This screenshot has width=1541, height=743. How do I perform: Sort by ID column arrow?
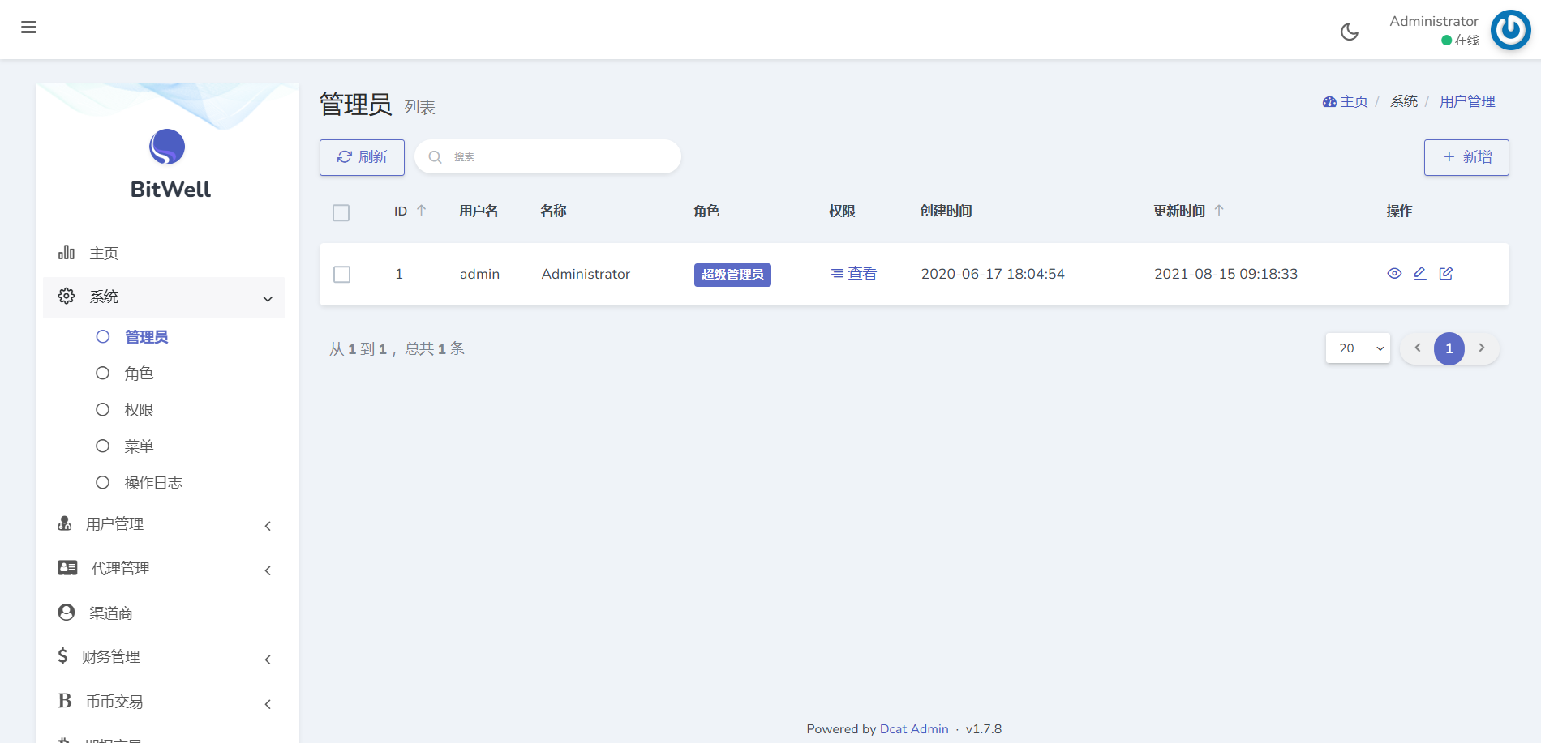click(x=421, y=211)
